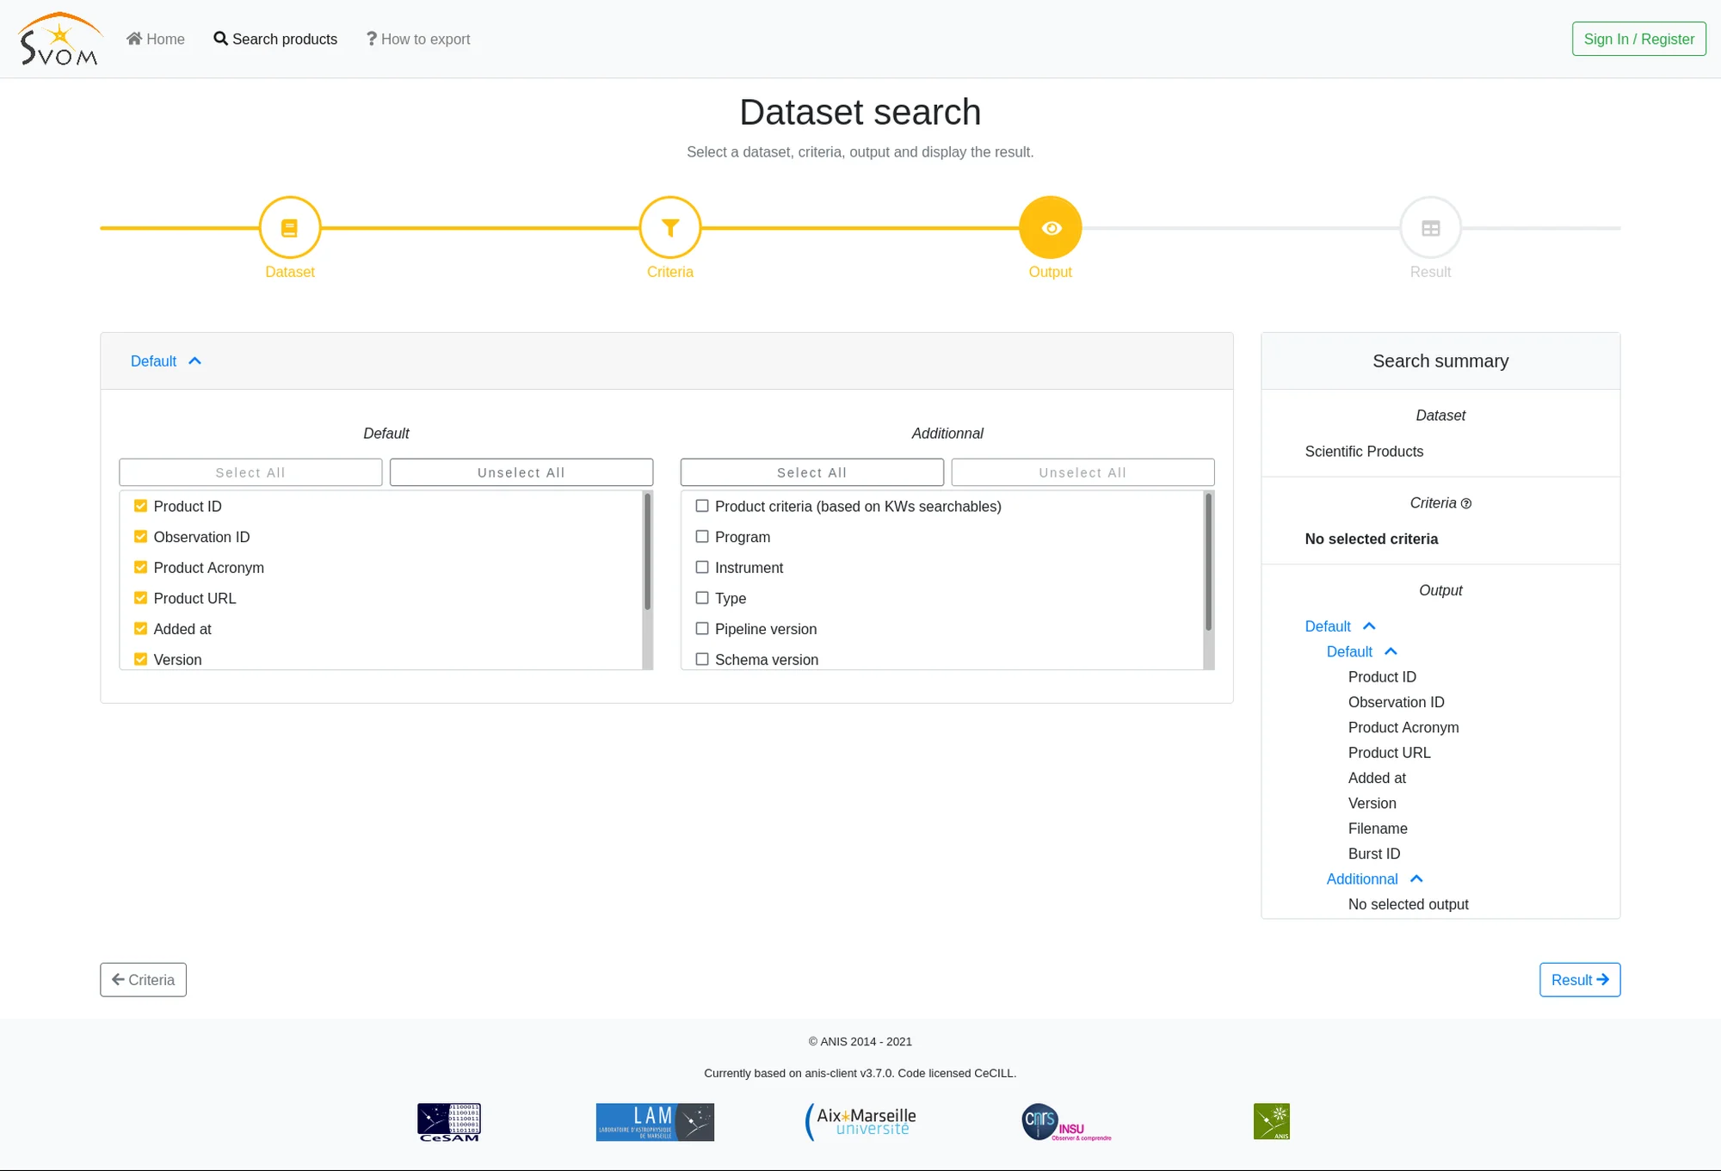Image resolution: width=1721 pixels, height=1171 pixels.
Task: Open Search products page
Action: coord(275,39)
